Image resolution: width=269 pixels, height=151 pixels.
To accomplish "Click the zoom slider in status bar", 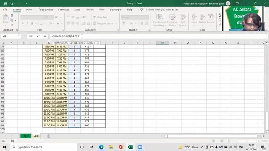I will click(x=247, y=141).
